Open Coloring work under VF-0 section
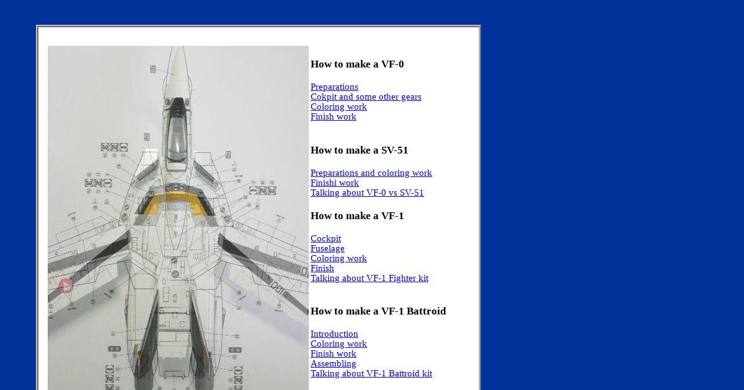Viewport: 744px width, 390px height. click(339, 106)
